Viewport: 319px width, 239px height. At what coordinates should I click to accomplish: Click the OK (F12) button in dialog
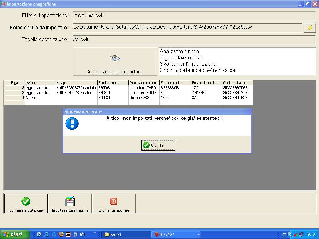(158, 145)
